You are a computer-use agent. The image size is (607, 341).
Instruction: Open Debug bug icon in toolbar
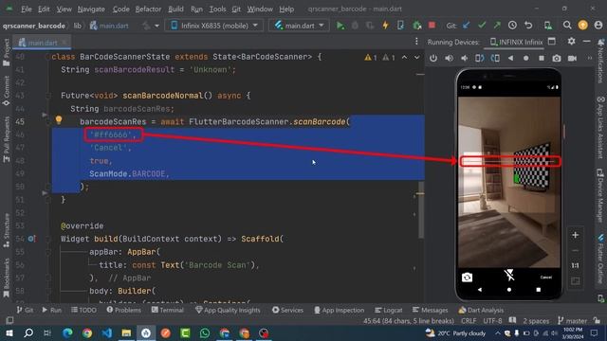pyautogui.click(x=355, y=26)
